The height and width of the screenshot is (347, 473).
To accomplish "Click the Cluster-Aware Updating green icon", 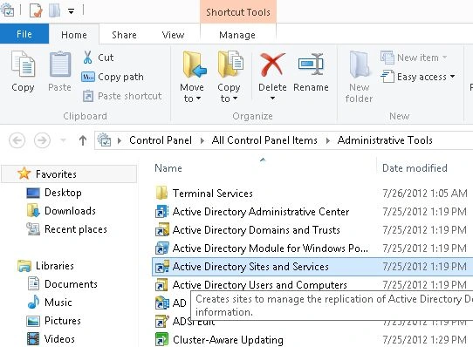I will click(161, 339).
